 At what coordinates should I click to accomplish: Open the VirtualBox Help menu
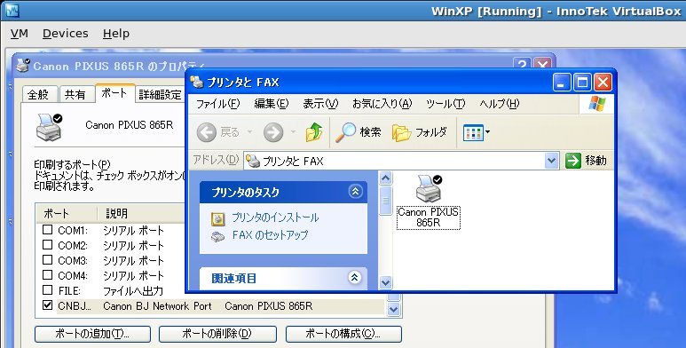(x=116, y=34)
